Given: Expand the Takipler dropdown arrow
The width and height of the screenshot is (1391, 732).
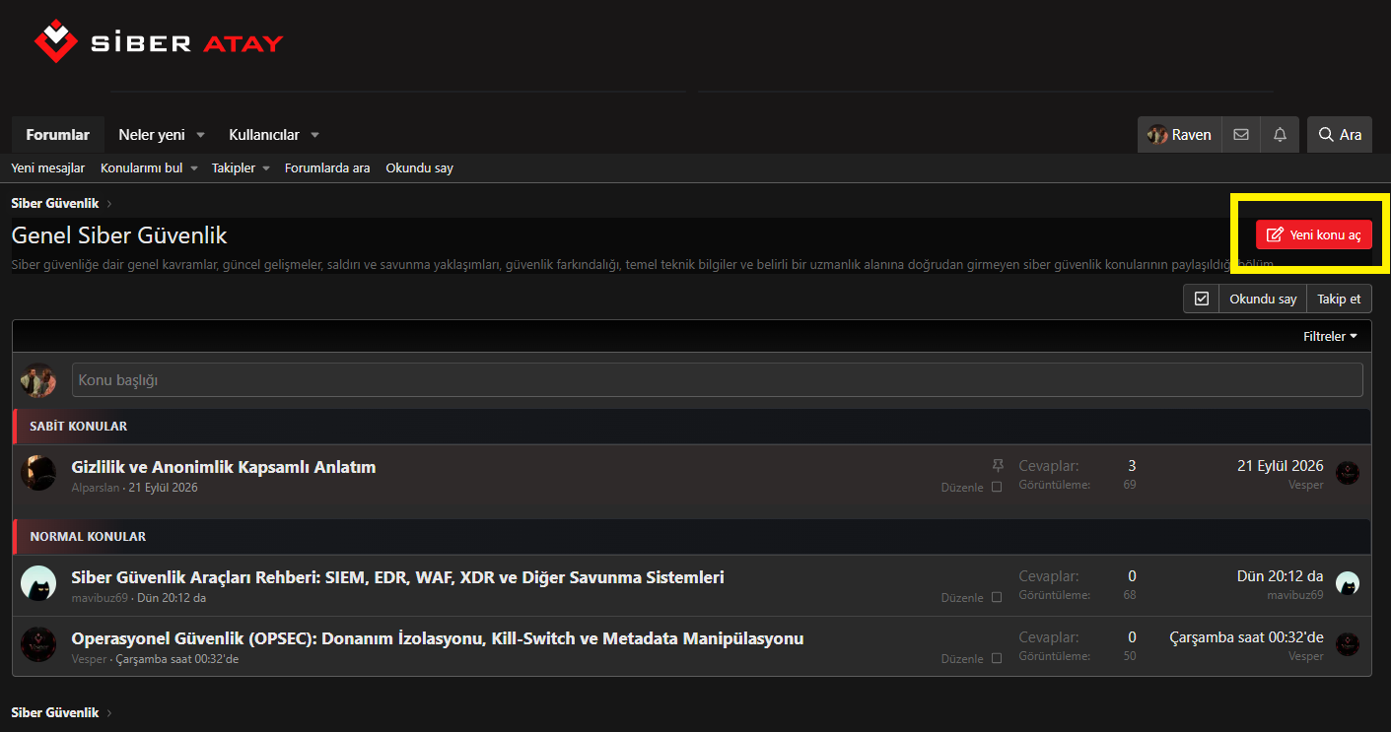Looking at the screenshot, I should [266, 168].
